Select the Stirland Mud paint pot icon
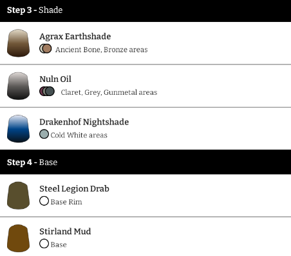This screenshot has width=291, height=256. [18, 238]
